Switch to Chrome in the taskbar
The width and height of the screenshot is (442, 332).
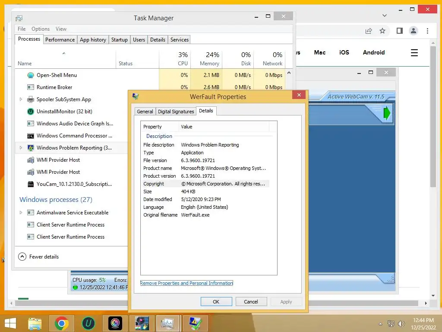coord(62,323)
